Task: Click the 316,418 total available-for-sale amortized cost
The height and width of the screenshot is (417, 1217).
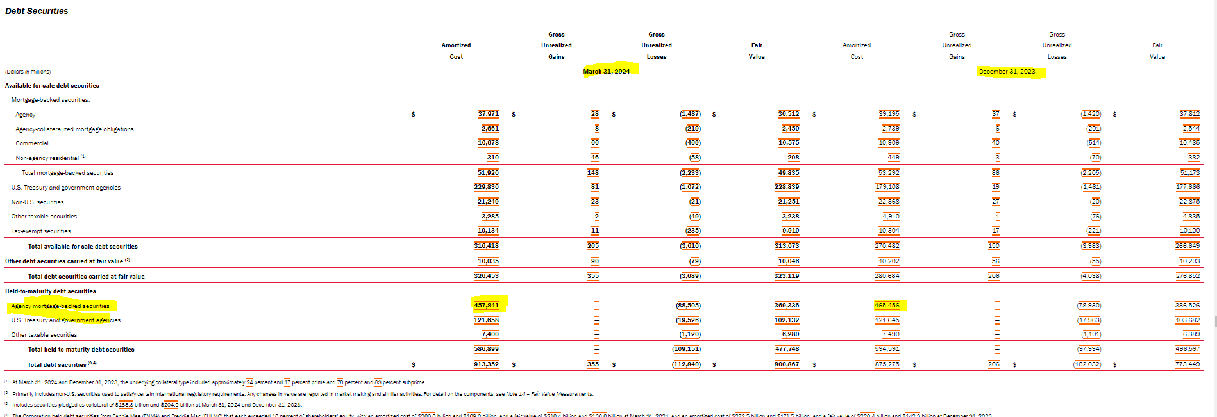Action: pyautogui.click(x=486, y=246)
